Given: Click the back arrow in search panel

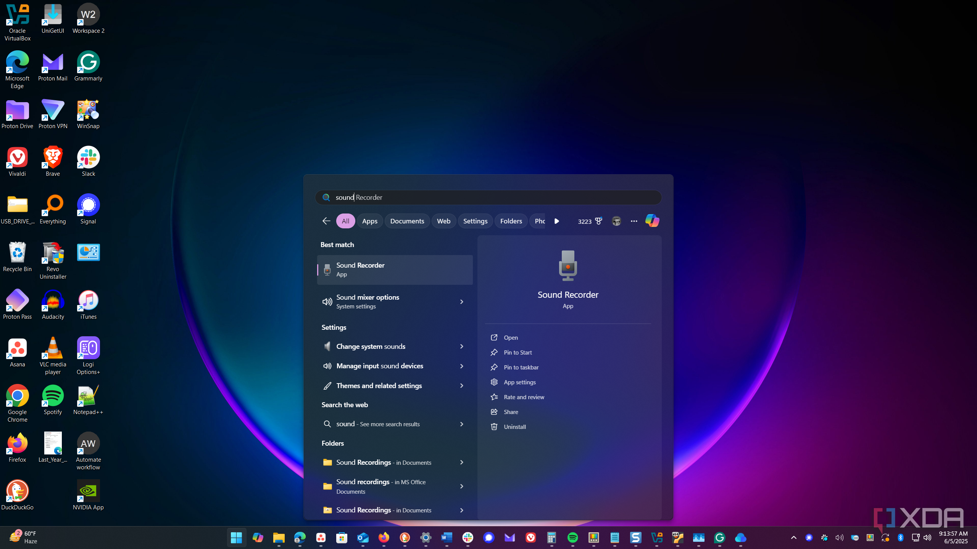Looking at the screenshot, I should click(326, 221).
